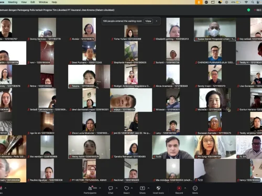Expand the Record options caret

pyautogui.click(x=185, y=188)
